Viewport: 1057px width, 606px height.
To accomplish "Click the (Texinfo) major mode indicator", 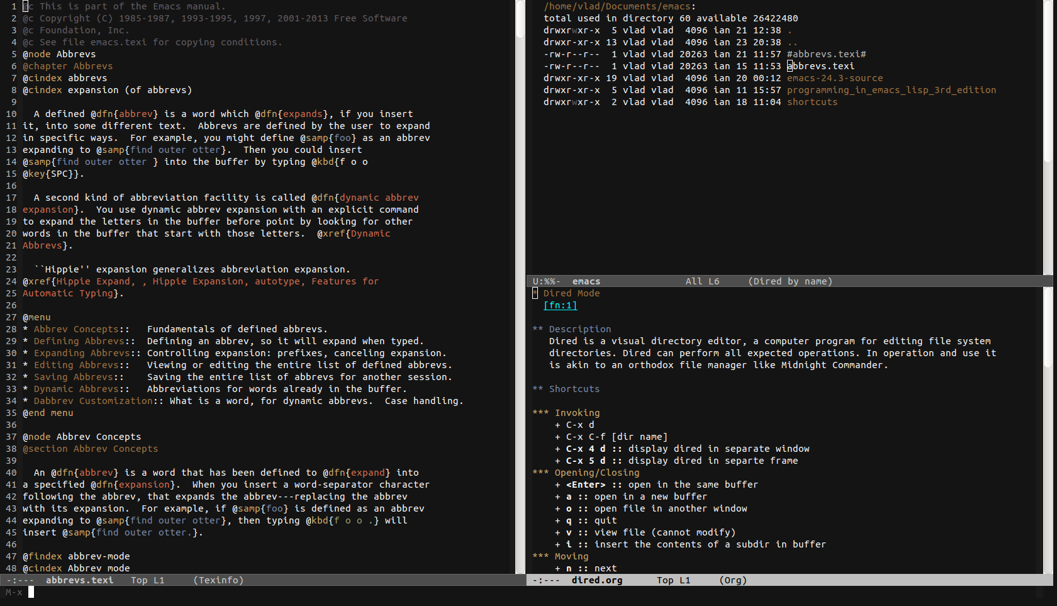I will pyautogui.click(x=218, y=580).
